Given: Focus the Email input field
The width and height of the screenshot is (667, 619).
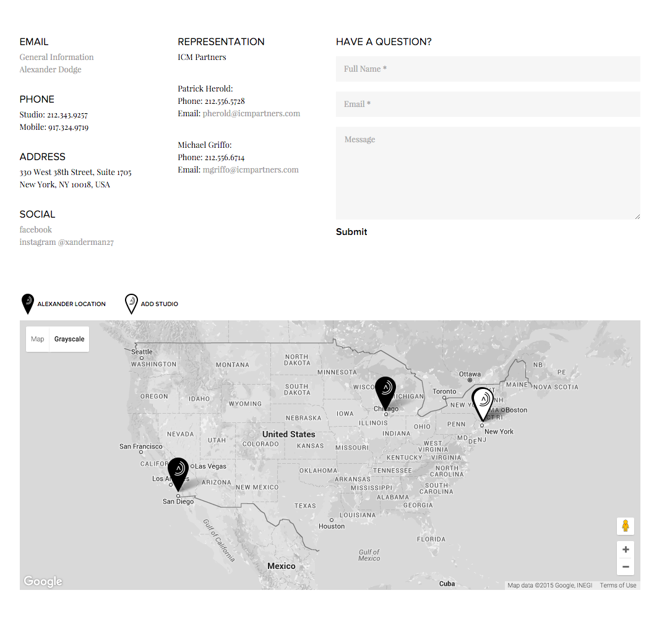Looking at the screenshot, I should (488, 105).
